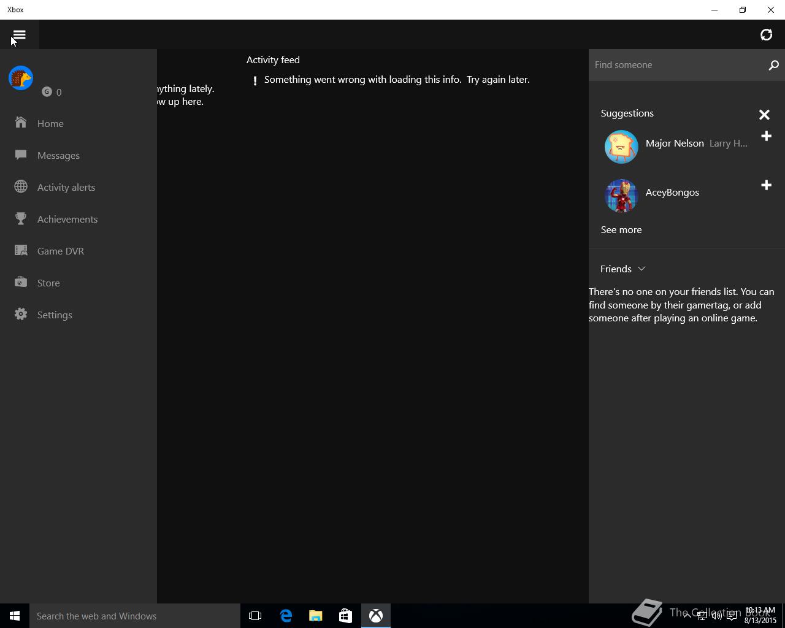Screen dimensions: 785x628
Task: Add AceyBongos as friend
Action: tap(766, 185)
